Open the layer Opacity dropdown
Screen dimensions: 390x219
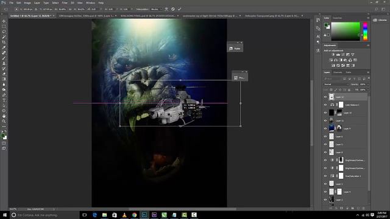point(368,85)
